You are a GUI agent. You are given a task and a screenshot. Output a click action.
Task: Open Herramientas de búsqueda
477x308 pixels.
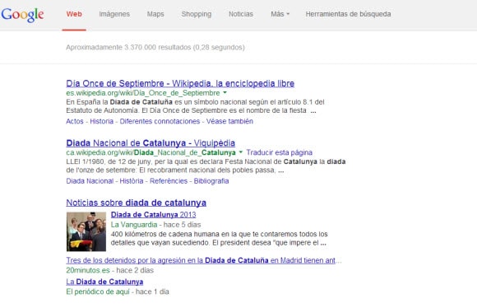pyautogui.click(x=349, y=14)
